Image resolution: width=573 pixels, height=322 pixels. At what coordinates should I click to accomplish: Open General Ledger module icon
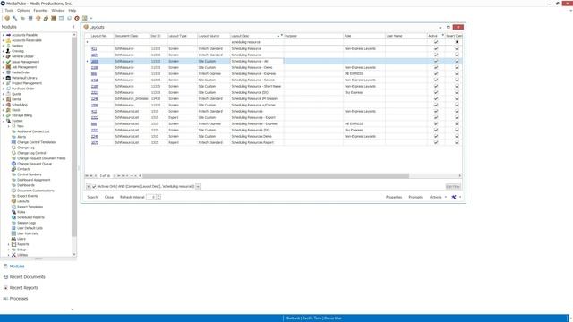click(8, 56)
